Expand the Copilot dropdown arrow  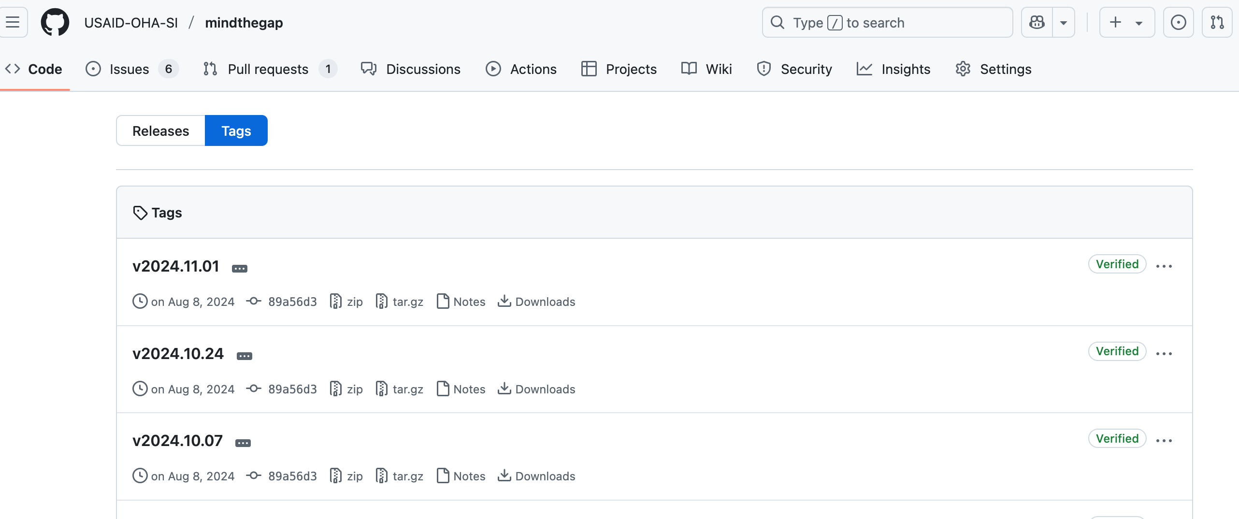(1064, 22)
